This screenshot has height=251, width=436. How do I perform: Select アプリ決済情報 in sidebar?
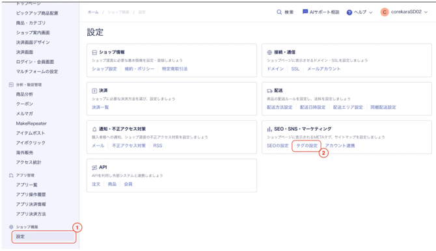(31, 204)
